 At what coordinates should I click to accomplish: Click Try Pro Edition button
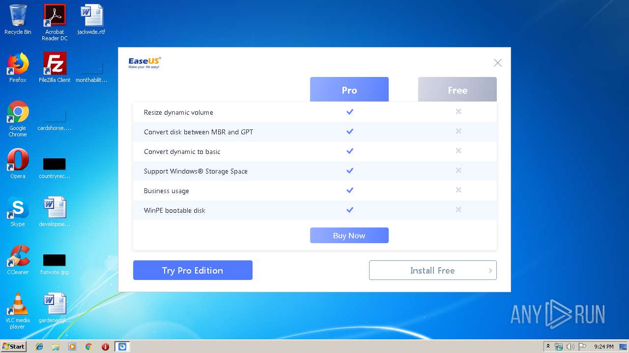[193, 270]
